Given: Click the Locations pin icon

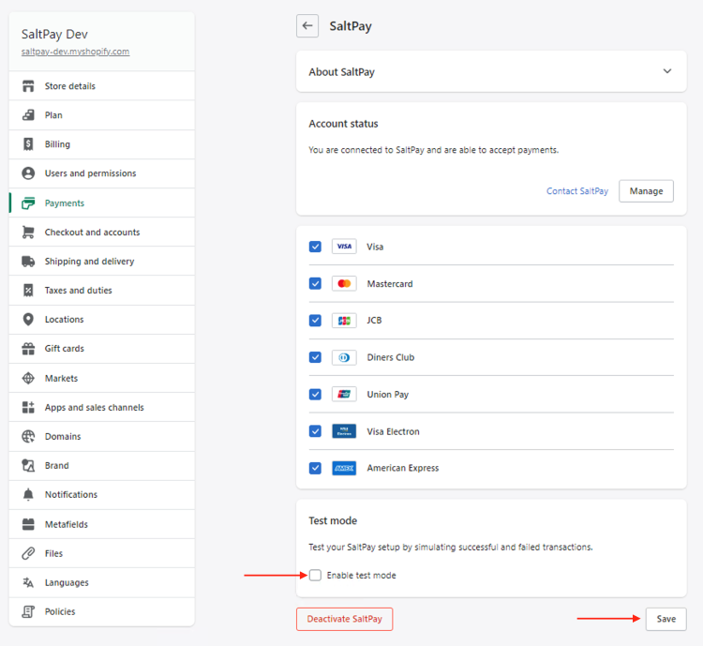Looking at the screenshot, I should pos(28,320).
